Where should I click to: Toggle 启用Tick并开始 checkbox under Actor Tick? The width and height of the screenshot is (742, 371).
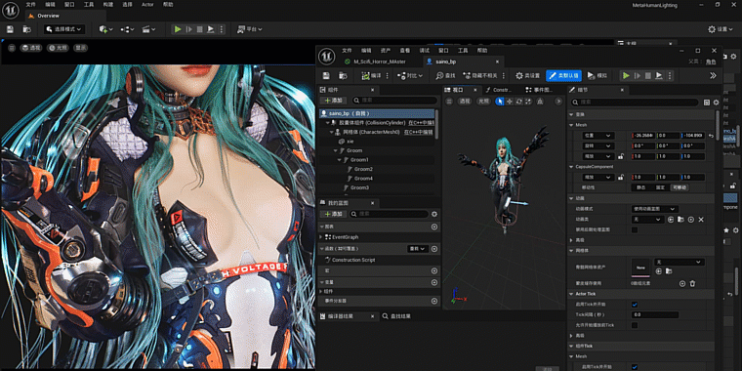635,305
